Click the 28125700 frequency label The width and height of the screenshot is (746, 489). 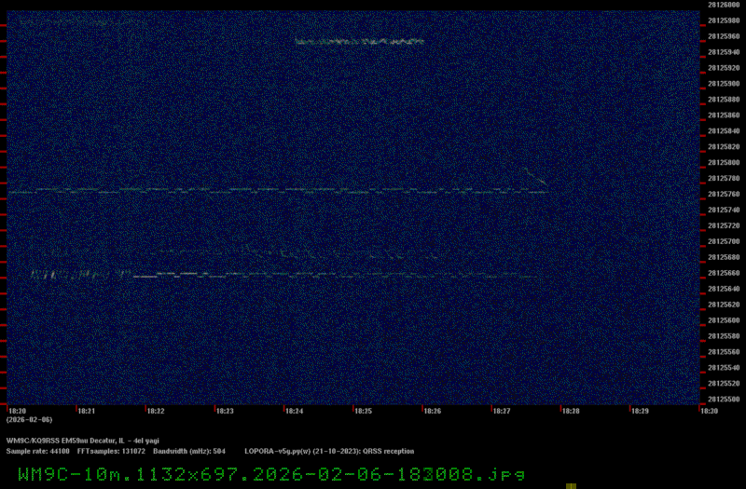pyautogui.click(x=724, y=241)
